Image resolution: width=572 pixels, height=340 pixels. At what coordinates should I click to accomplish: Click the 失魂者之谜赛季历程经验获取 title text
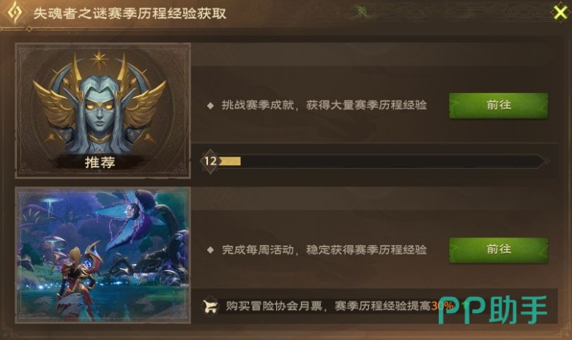(130, 13)
